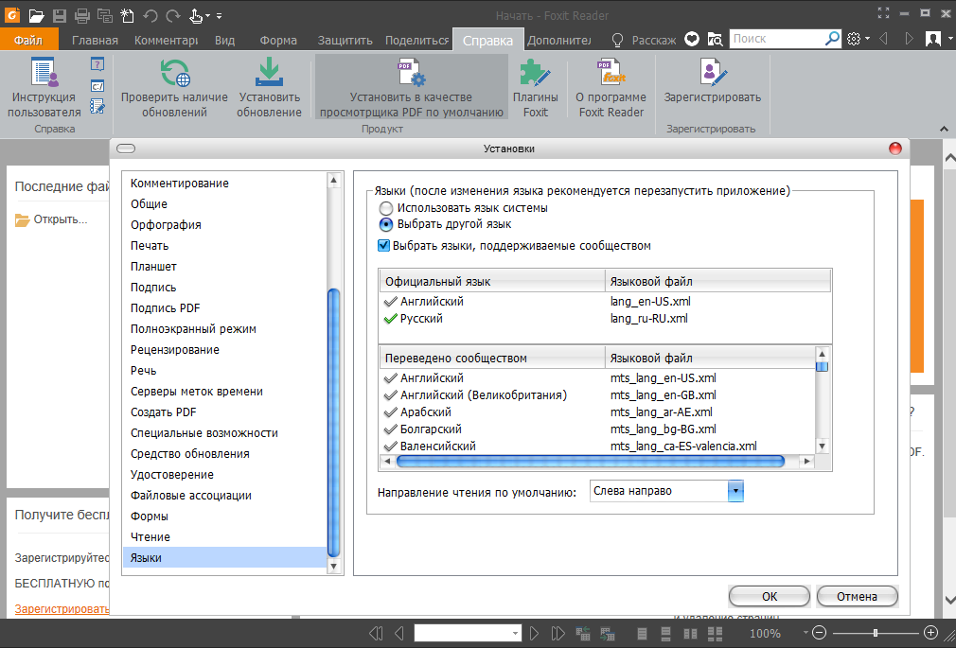Screen dimensions: 956x648
Task: Click the 'Рассказ' tell-me lightbulb field
Action: (645, 41)
